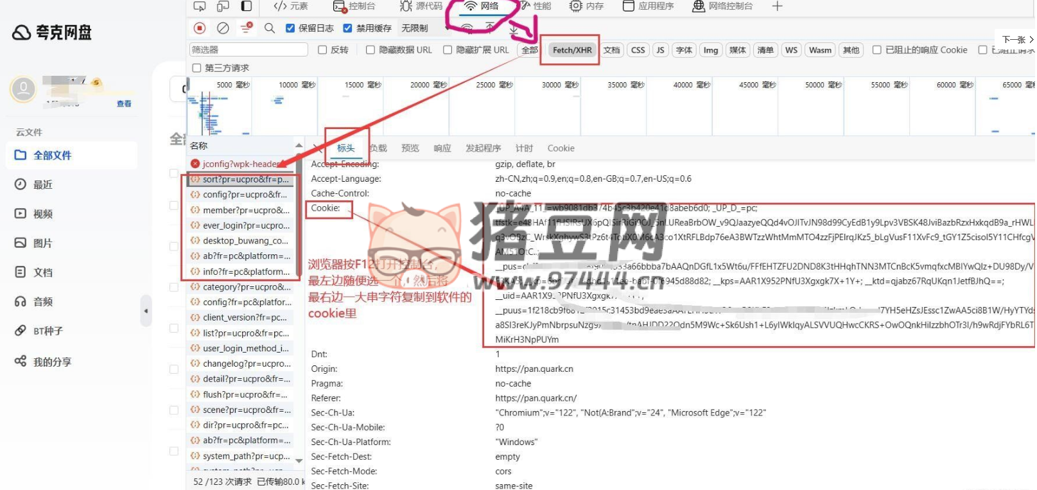Switch to the 发起程序 tab

(483, 148)
